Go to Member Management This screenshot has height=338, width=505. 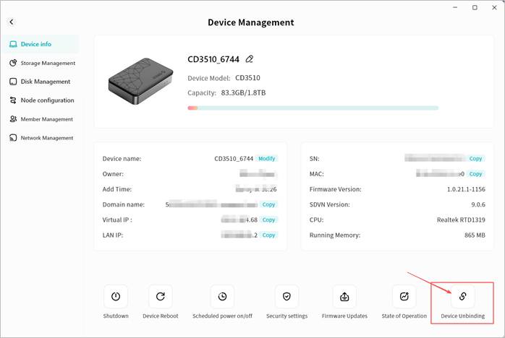(41, 119)
